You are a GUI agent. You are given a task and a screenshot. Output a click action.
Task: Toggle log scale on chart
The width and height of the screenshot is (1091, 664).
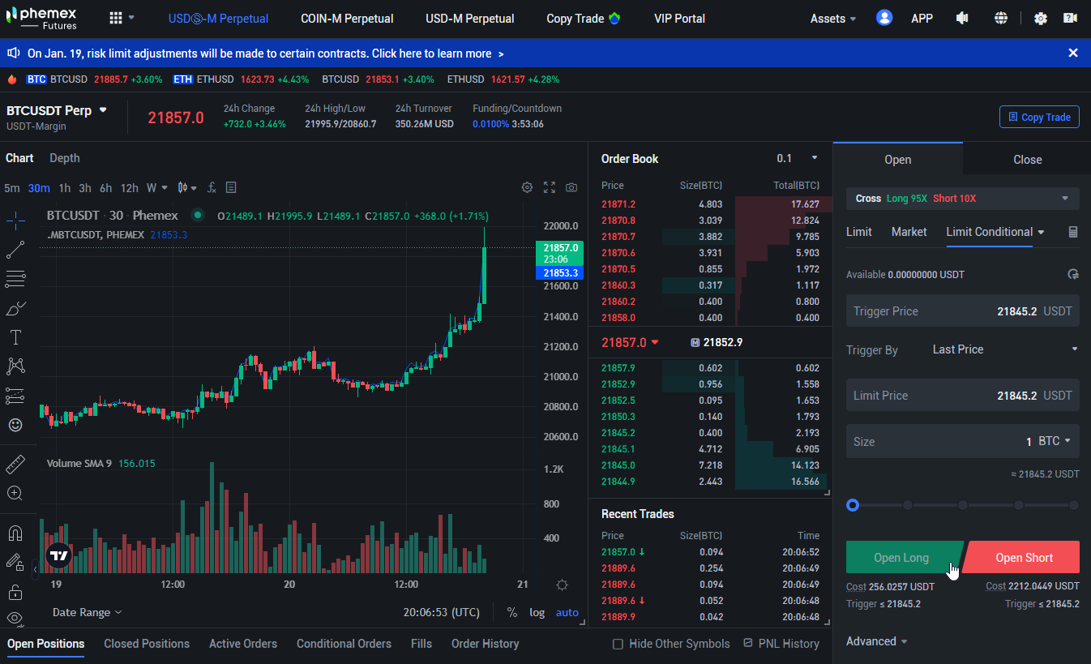(x=537, y=612)
